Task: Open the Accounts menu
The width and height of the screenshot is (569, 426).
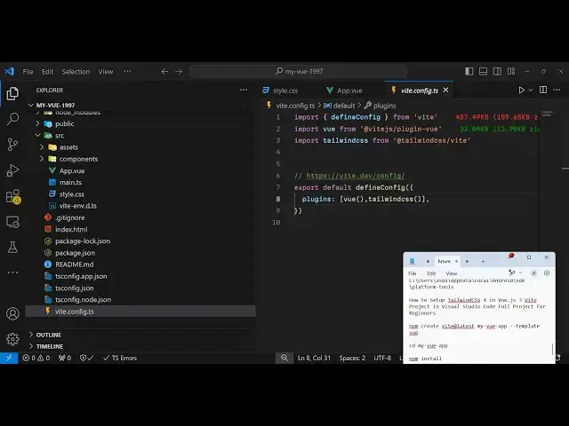Action: click(x=12, y=313)
